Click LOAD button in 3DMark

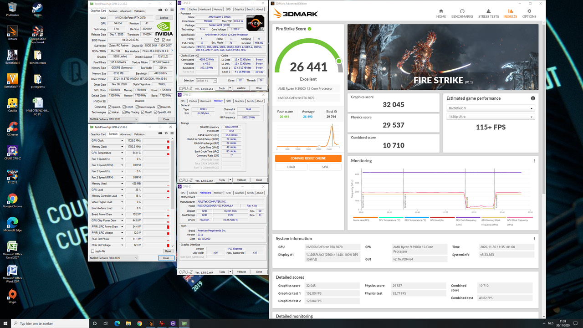291,167
